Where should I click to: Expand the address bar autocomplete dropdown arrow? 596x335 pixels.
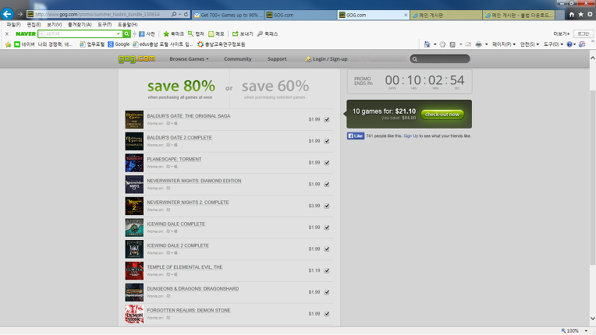tap(179, 15)
